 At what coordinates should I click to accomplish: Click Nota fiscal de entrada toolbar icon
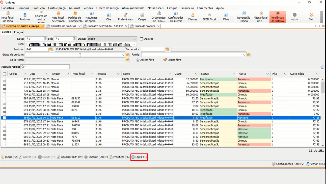pyautogui.click(x=58, y=17)
